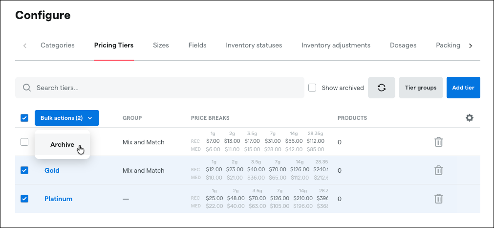Click the $6.00 MED price
This screenshot has height=228, width=494.
click(213, 149)
